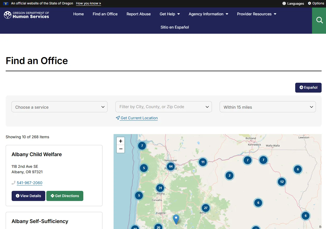Go to the Home page
Viewport: 326px width, 229px height.
click(x=78, y=14)
